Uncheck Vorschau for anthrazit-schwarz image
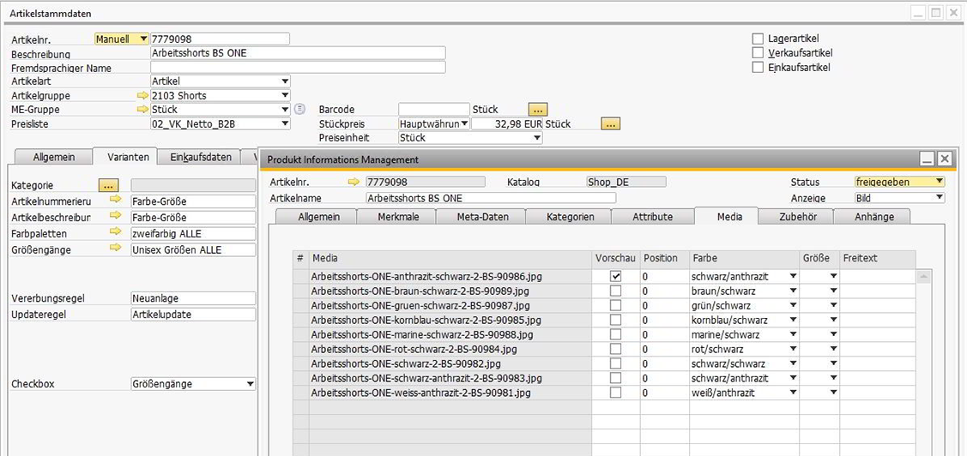Image resolution: width=967 pixels, height=456 pixels. [615, 277]
